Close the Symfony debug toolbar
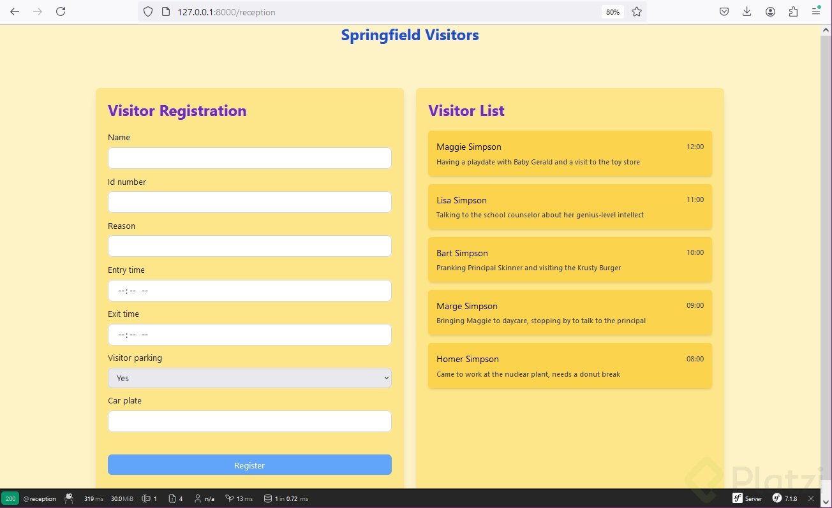Image resolution: width=832 pixels, height=508 pixels. click(811, 498)
